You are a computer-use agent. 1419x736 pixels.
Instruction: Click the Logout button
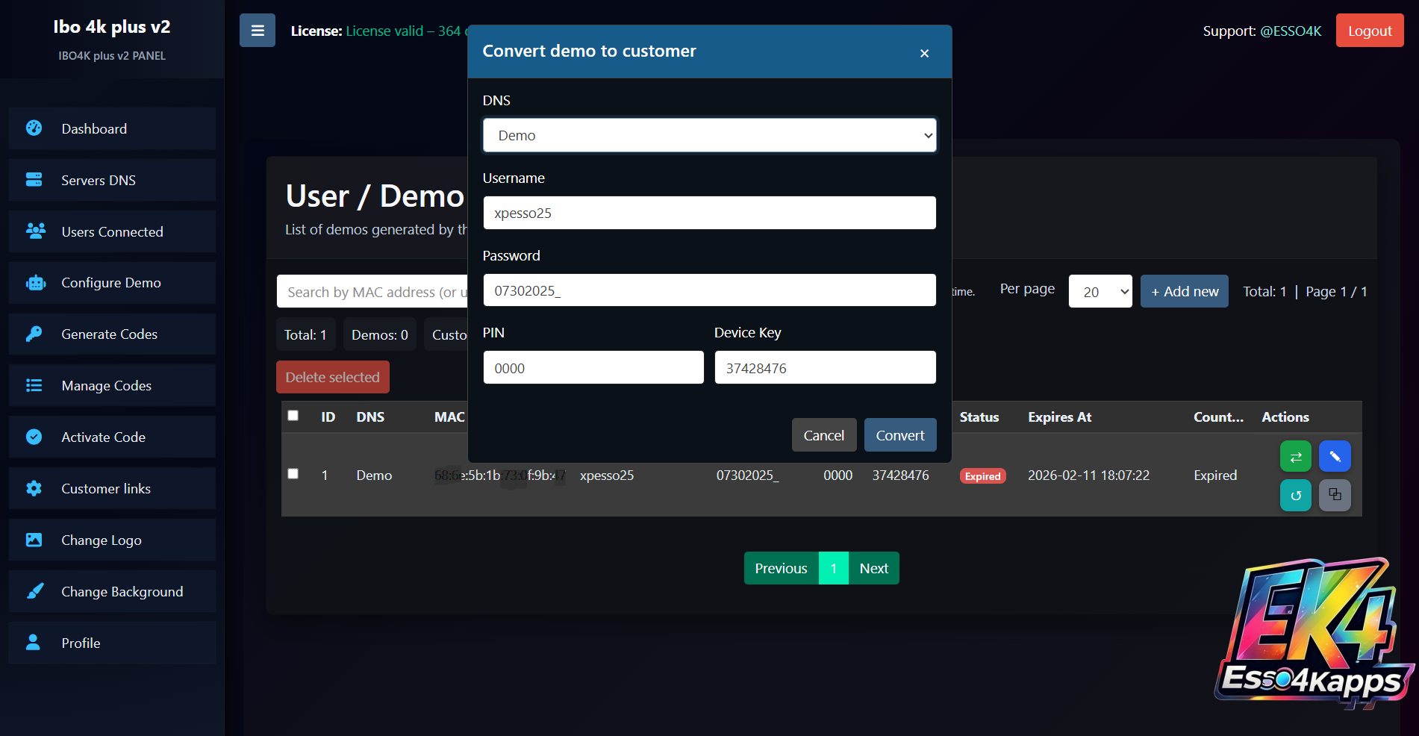1369,31
